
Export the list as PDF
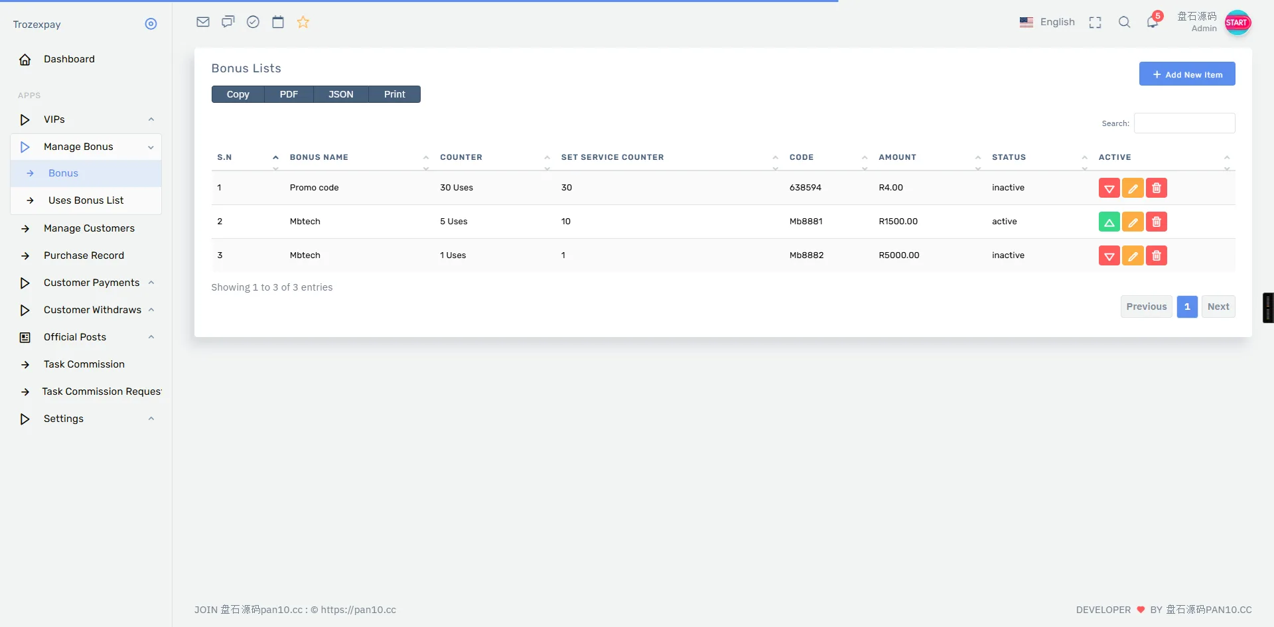[289, 94]
